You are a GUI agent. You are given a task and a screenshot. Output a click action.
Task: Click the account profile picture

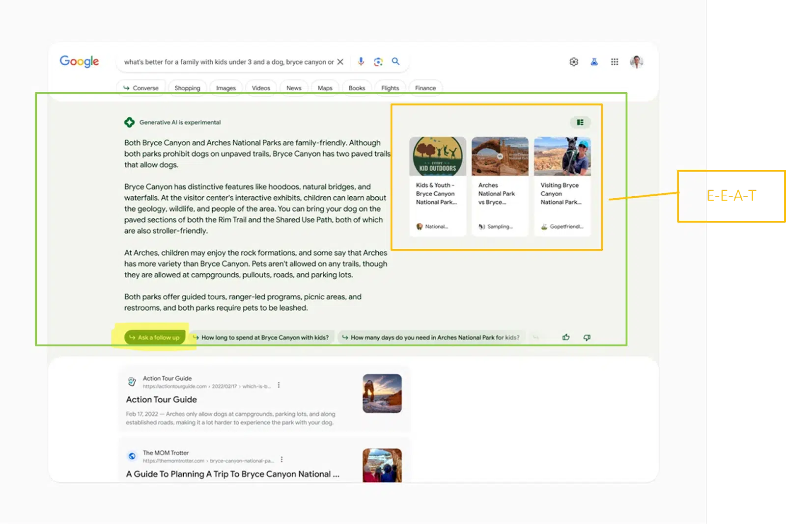[636, 62]
